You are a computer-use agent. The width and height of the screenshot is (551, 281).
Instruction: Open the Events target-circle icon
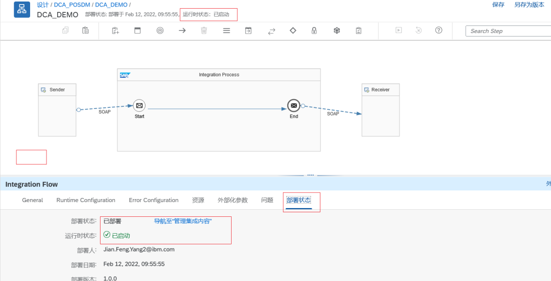pos(160,31)
